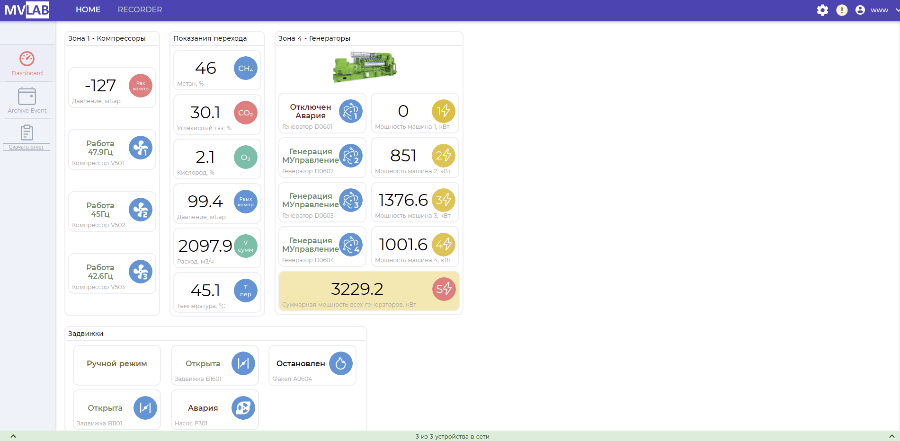Select the Dashboard sidebar item
The height and width of the screenshot is (441, 900).
(x=27, y=63)
